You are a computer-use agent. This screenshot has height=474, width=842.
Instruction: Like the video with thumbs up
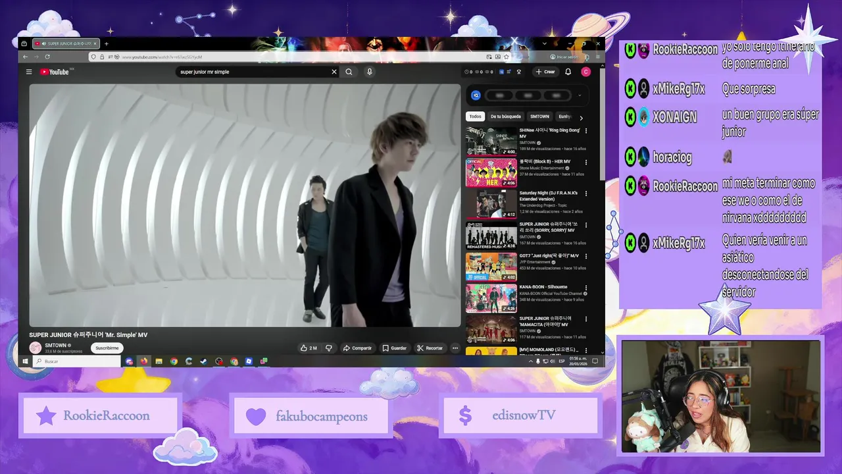pyautogui.click(x=309, y=348)
